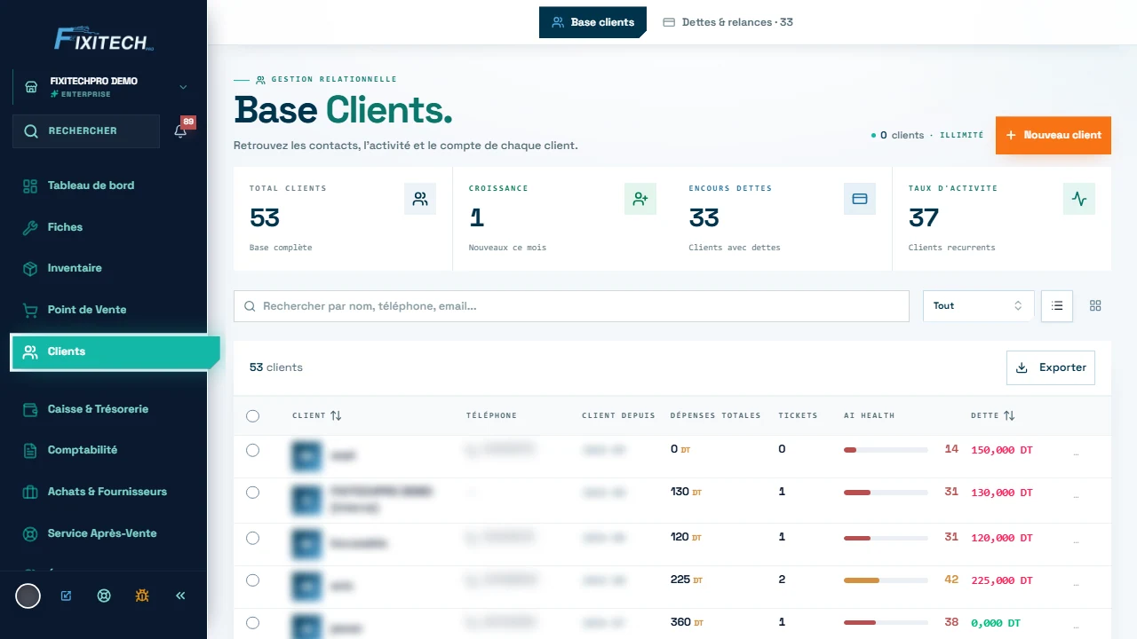1137x639 pixels.
Task: Click the card icon on Encours Dettes card
Action: point(860,199)
